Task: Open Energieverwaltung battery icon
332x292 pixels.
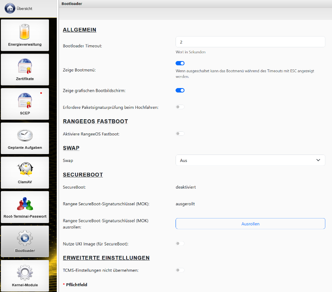Action: pyautogui.click(x=25, y=32)
